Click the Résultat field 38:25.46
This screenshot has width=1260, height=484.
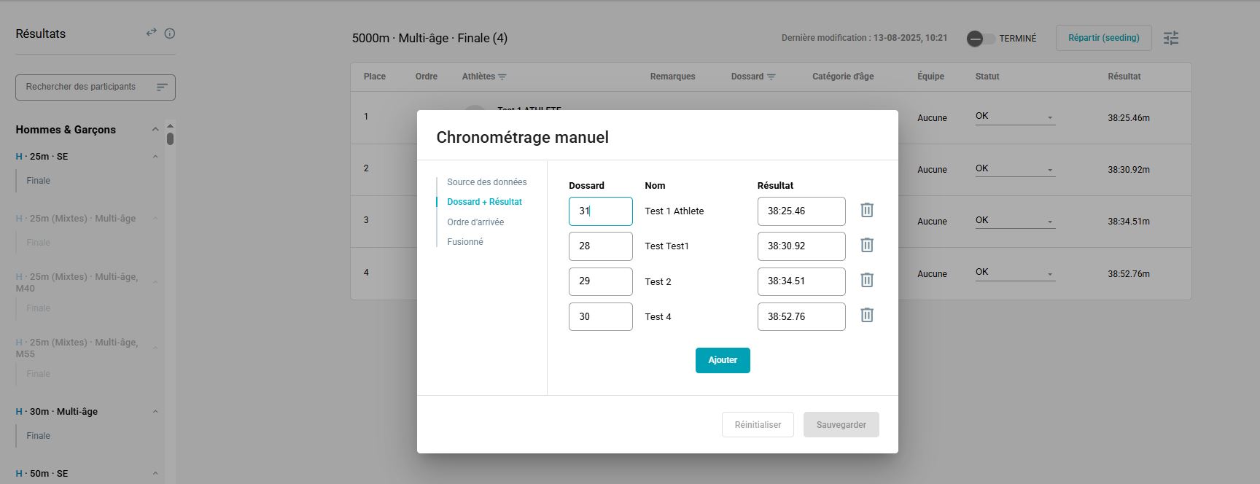click(x=801, y=211)
